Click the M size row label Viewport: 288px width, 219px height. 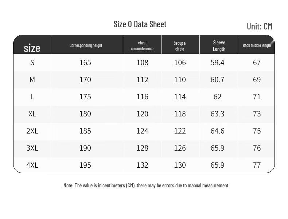tap(32, 80)
